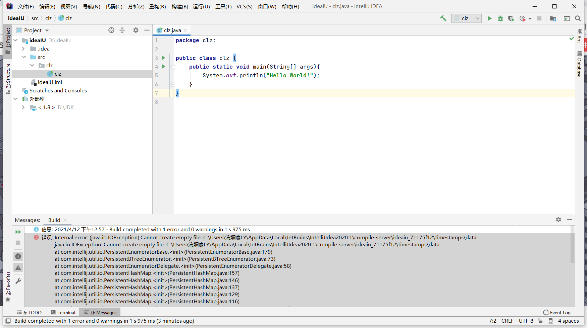Click the Messages panel stop icon
The height and width of the screenshot is (328, 587).
[18, 243]
